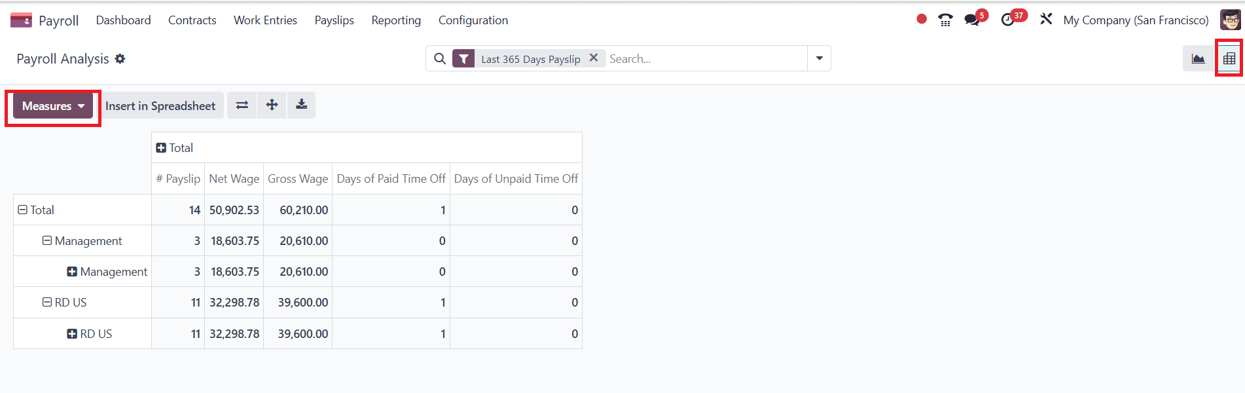
Task: Click the Payroll Analysis settings gear
Action: (120, 59)
